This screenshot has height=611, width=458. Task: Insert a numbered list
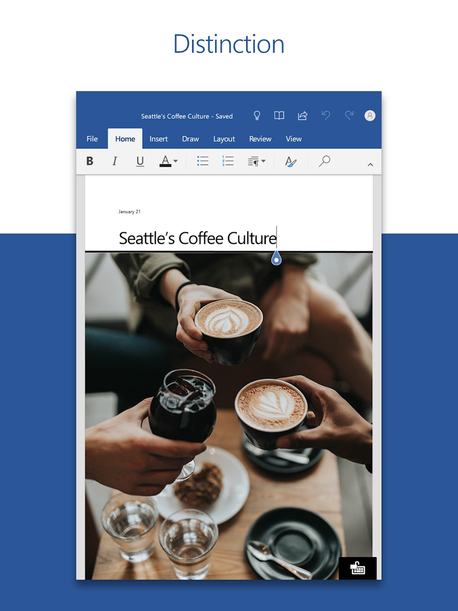228,161
